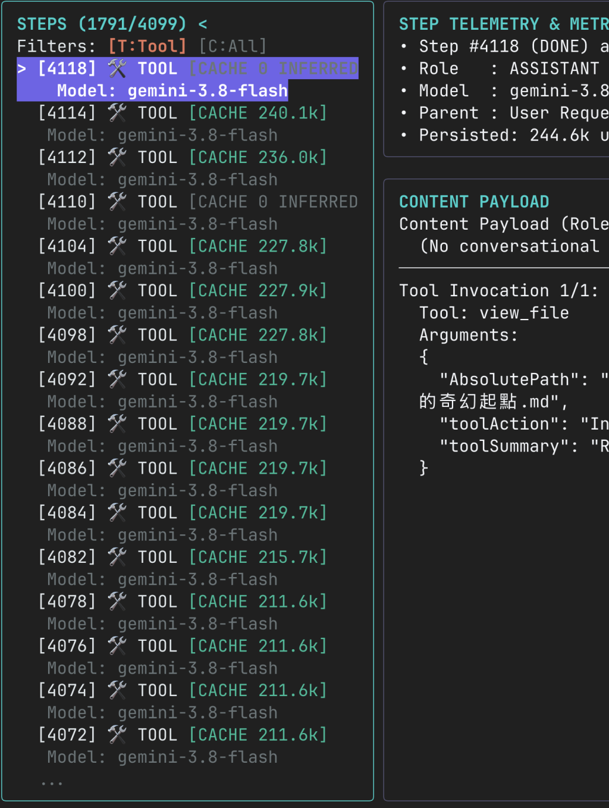609x808 pixels.
Task: Expand more steps via the ellipsis
Action: coord(52,782)
